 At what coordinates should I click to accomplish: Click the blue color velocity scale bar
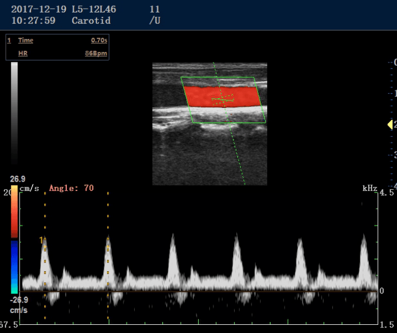click(14, 267)
